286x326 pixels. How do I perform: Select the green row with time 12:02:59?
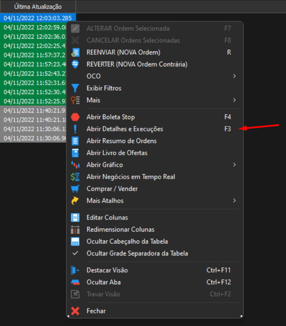pos(33,27)
